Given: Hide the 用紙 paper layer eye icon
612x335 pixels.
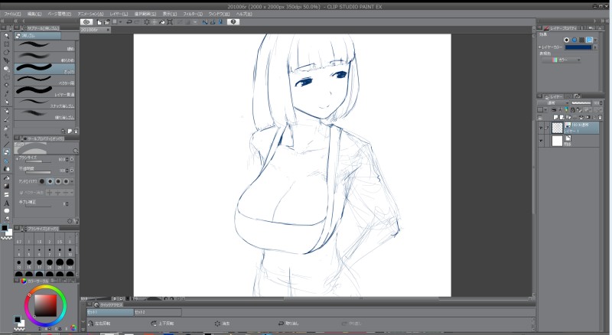Looking at the screenshot, I should [541, 141].
